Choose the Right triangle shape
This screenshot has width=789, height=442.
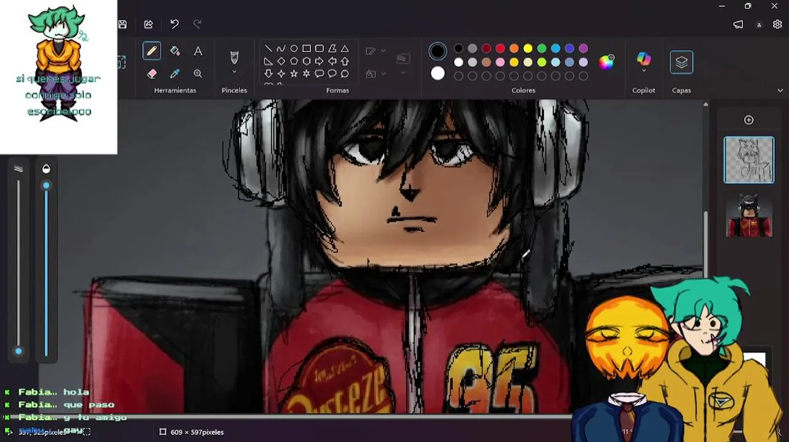269,61
